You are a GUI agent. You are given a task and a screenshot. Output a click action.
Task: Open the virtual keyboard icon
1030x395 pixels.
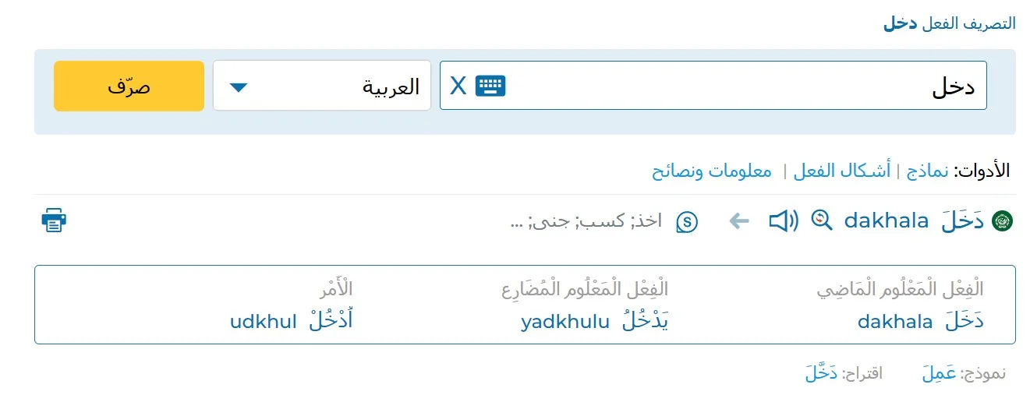pyautogui.click(x=490, y=86)
